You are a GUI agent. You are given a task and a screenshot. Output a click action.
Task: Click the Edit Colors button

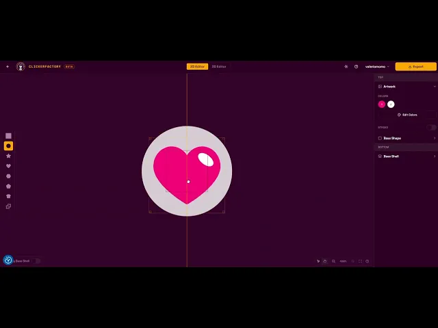[407, 115]
